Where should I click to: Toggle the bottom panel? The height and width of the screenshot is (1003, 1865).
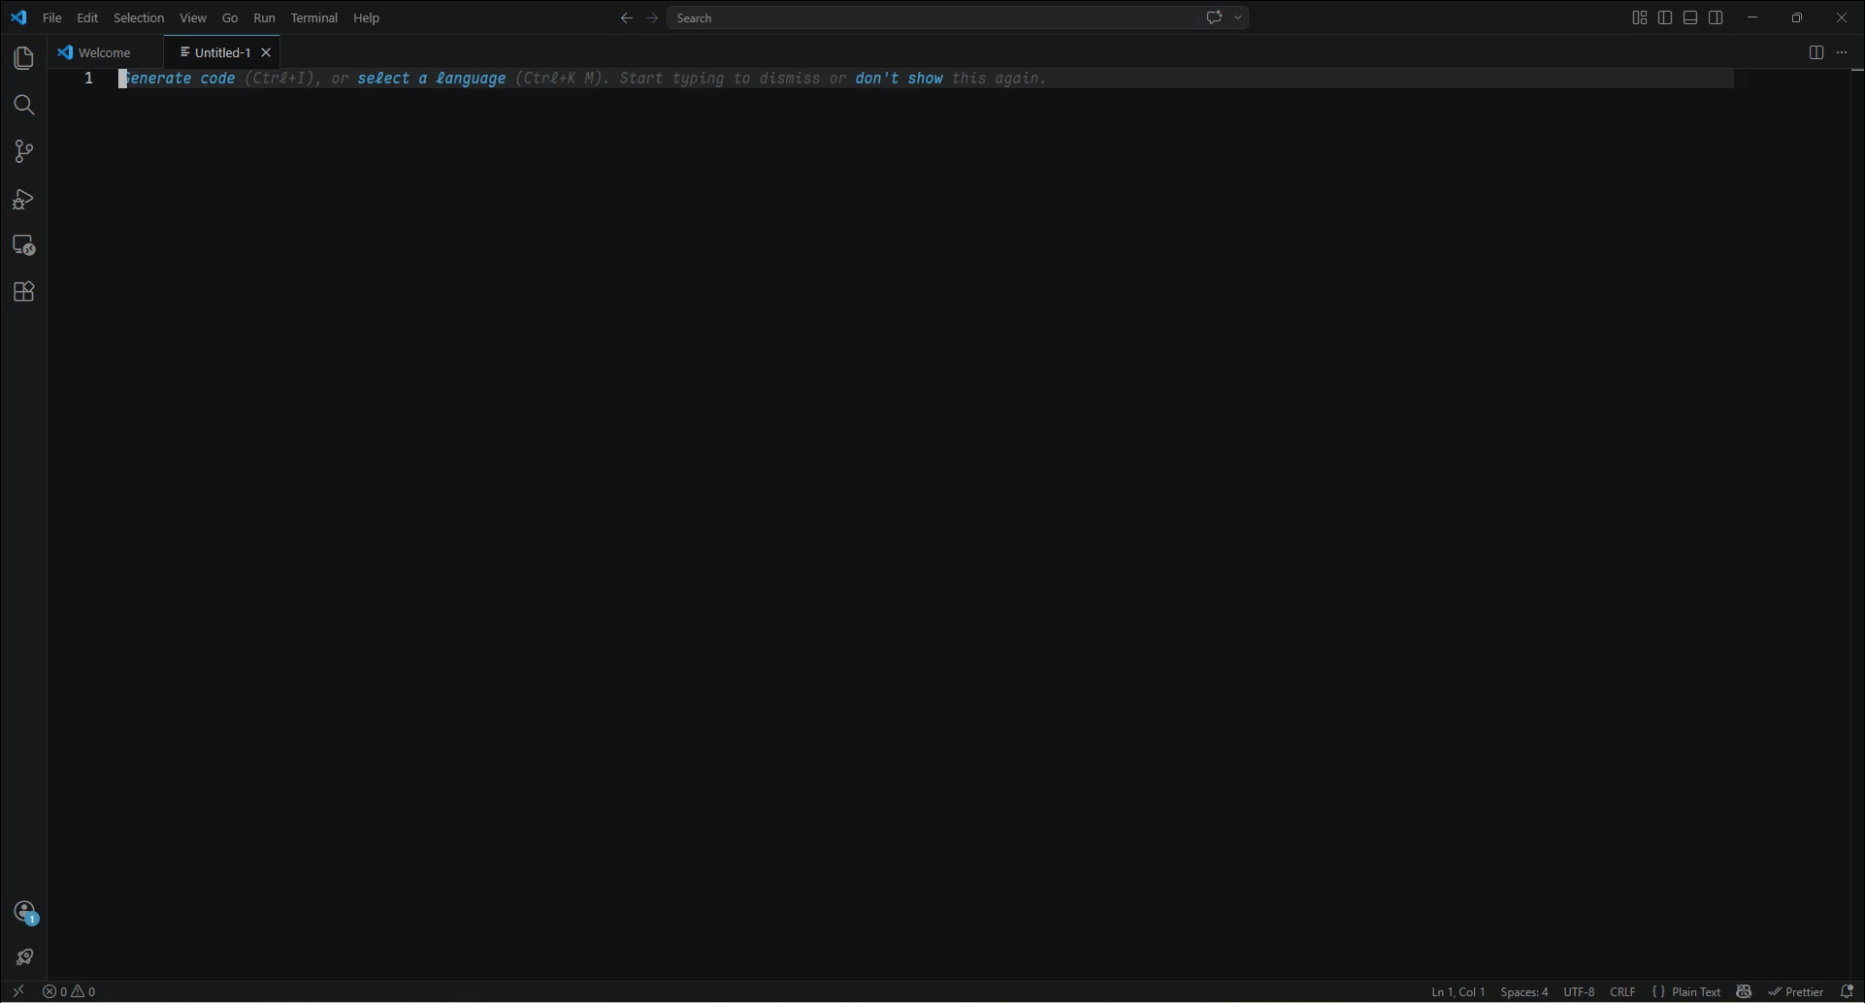(x=1690, y=17)
